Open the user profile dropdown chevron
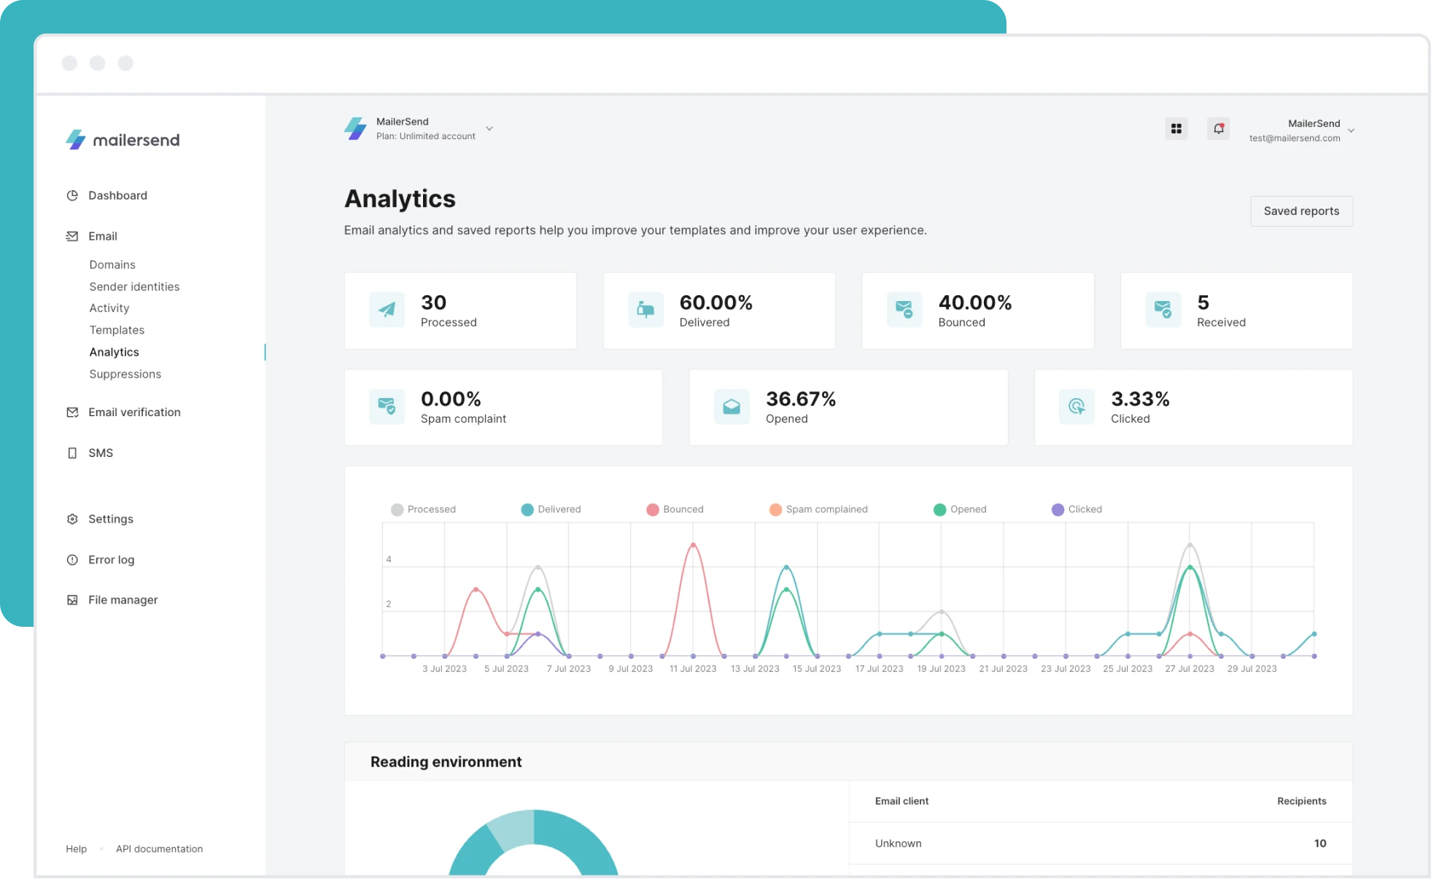 click(x=1351, y=131)
